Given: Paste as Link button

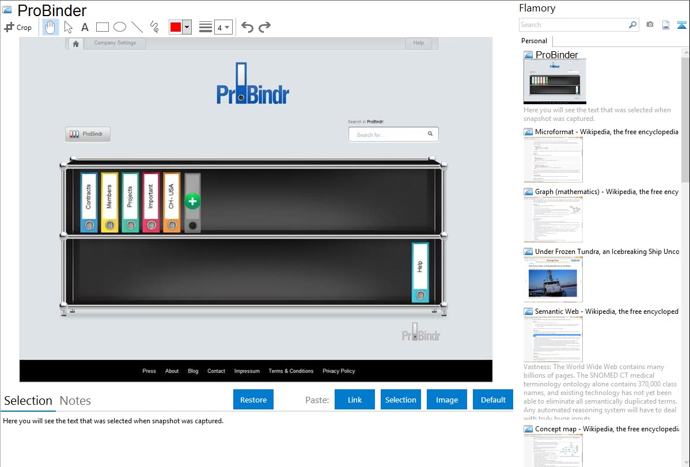Looking at the screenshot, I should 355,400.
